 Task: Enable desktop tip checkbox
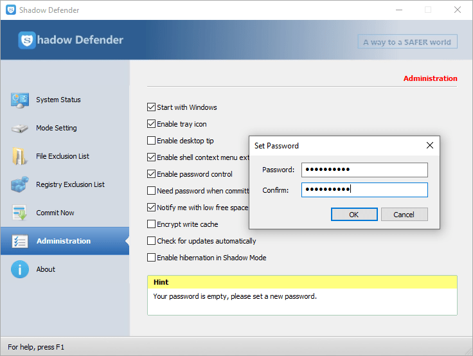[x=151, y=141]
